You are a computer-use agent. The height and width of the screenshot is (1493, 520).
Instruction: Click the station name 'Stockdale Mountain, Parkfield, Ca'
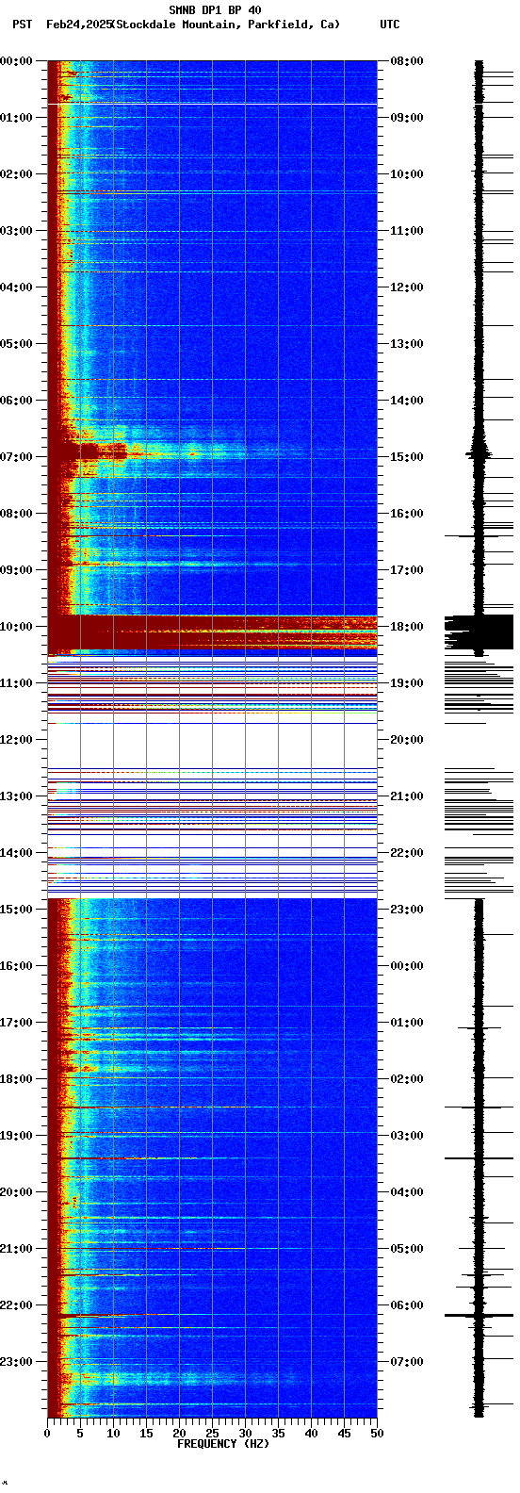pos(225,25)
